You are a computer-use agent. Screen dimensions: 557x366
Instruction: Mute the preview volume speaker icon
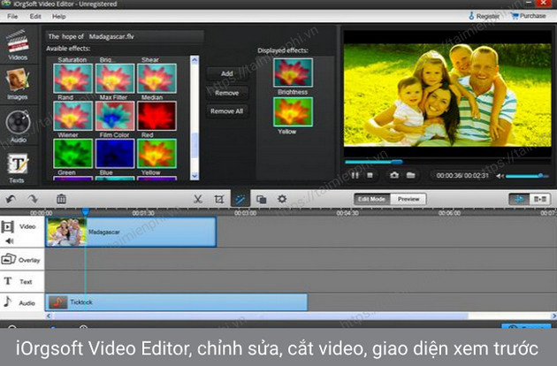[500, 176]
